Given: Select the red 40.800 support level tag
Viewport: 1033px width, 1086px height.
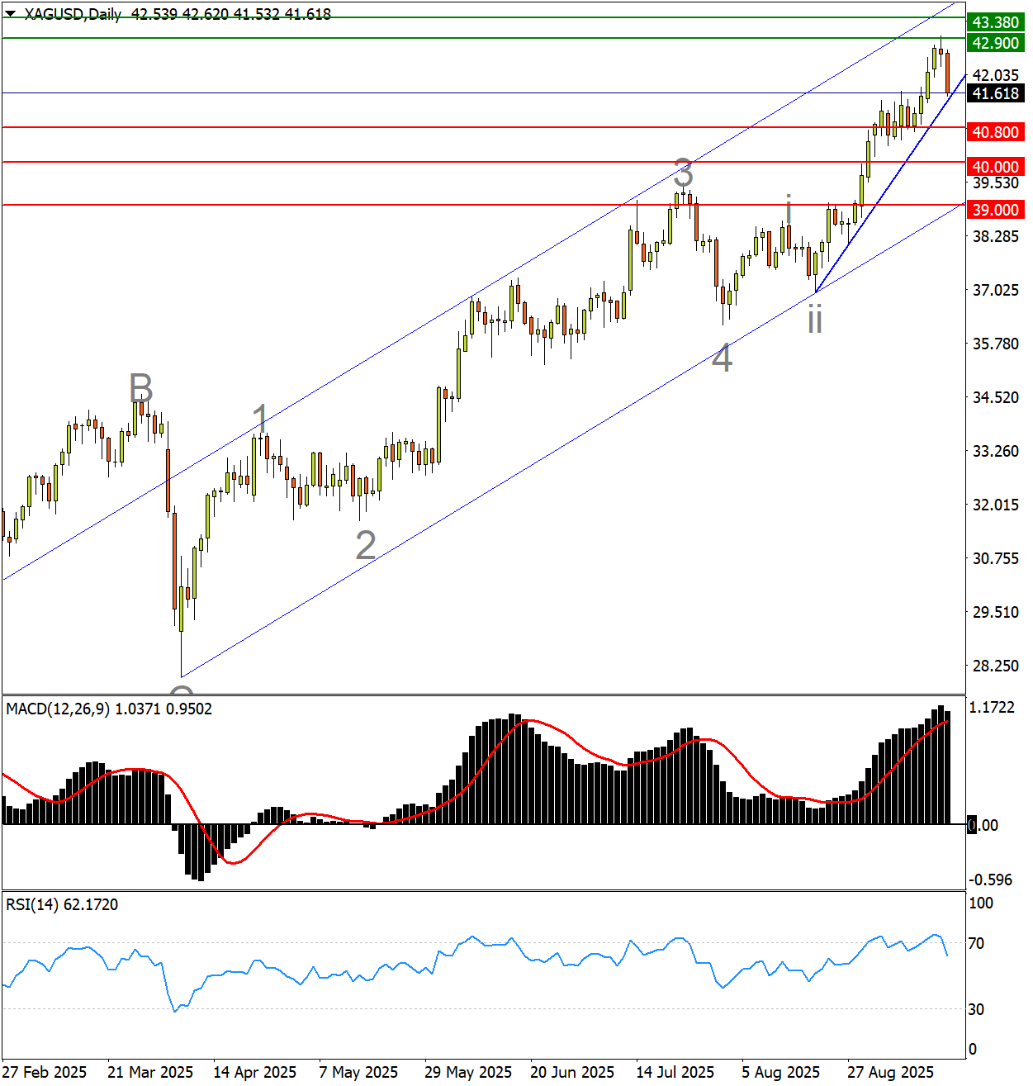Looking at the screenshot, I should coord(995,132).
